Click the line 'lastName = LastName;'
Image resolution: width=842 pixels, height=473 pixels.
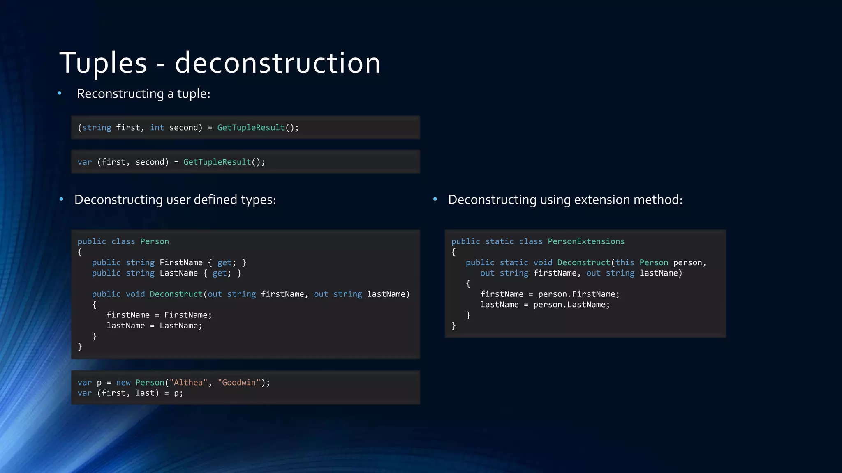(x=154, y=326)
